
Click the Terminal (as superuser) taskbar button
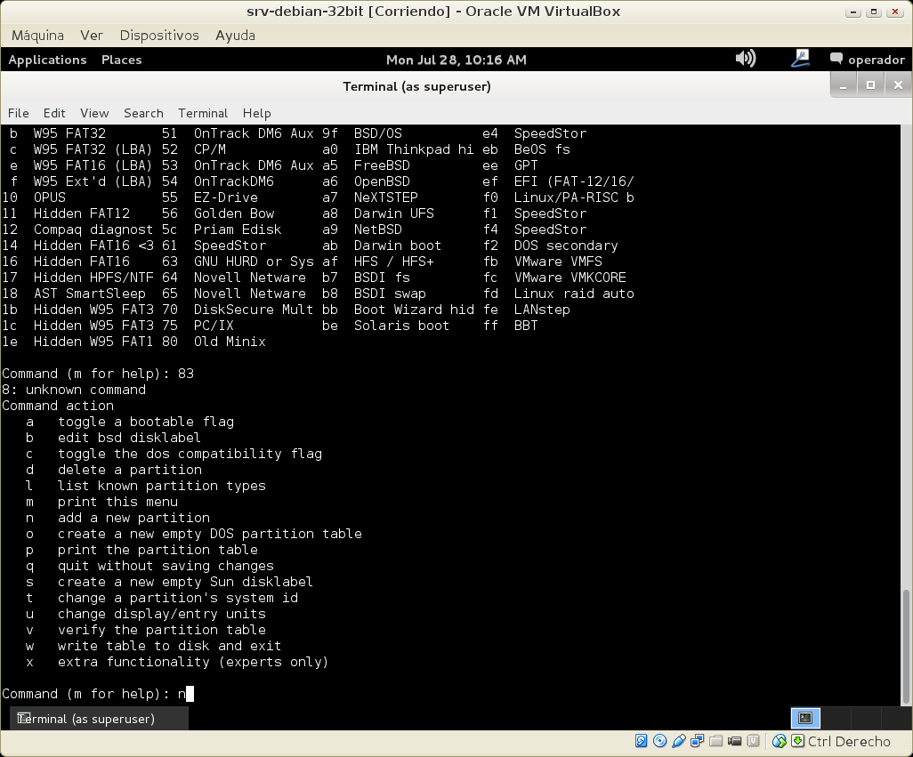85,719
